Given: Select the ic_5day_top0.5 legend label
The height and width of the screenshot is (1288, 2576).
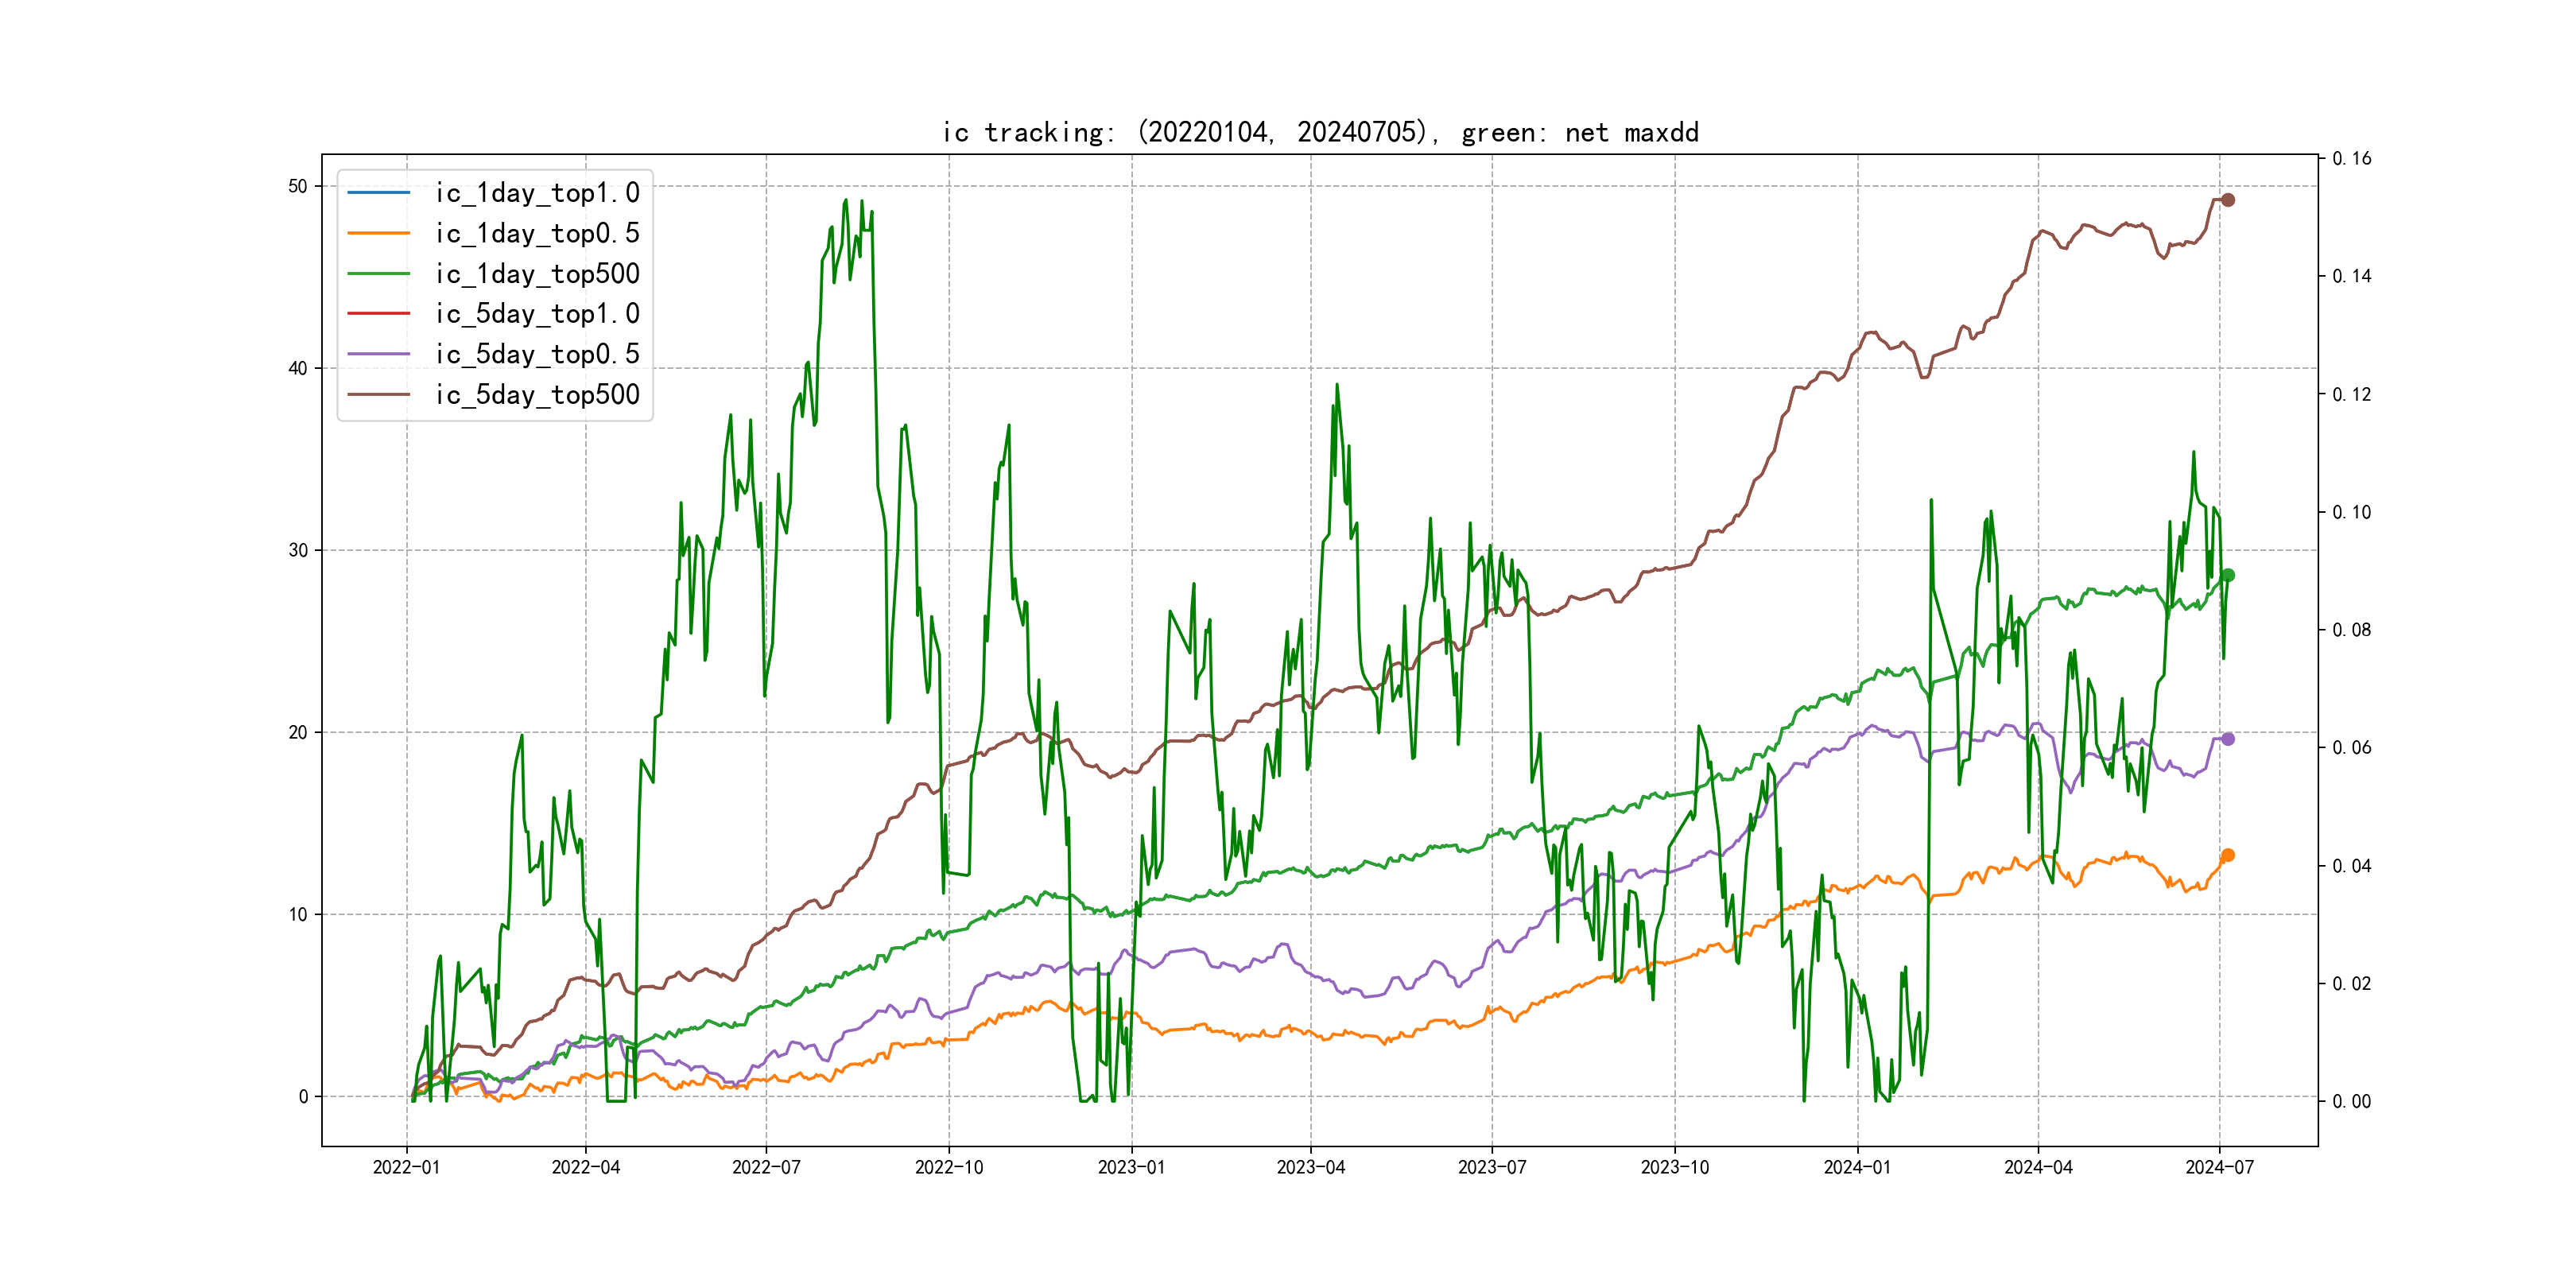Looking at the screenshot, I should click(x=537, y=354).
